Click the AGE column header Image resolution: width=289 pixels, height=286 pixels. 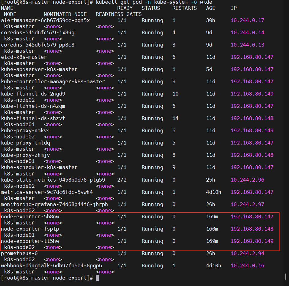(211, 8)
